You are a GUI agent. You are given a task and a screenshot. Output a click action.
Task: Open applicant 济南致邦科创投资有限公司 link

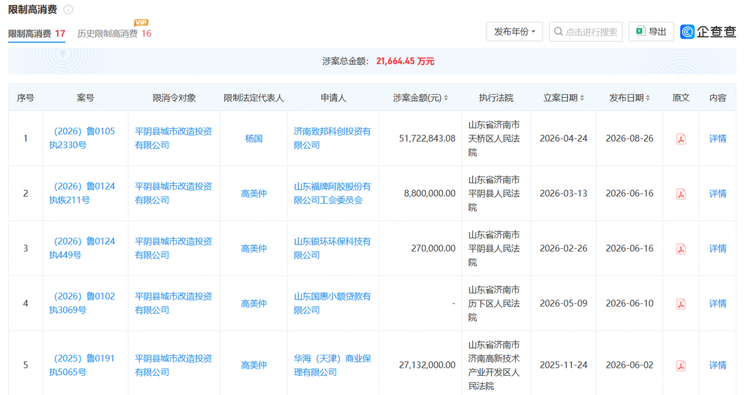332,138
